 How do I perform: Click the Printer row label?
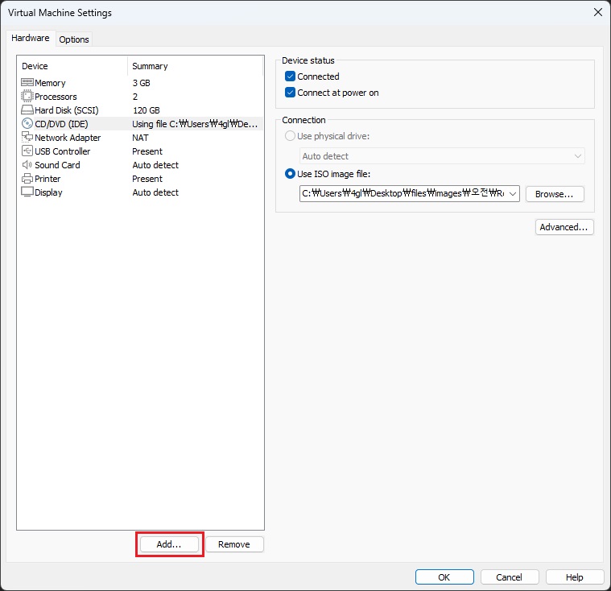click(x=47, y=179)
